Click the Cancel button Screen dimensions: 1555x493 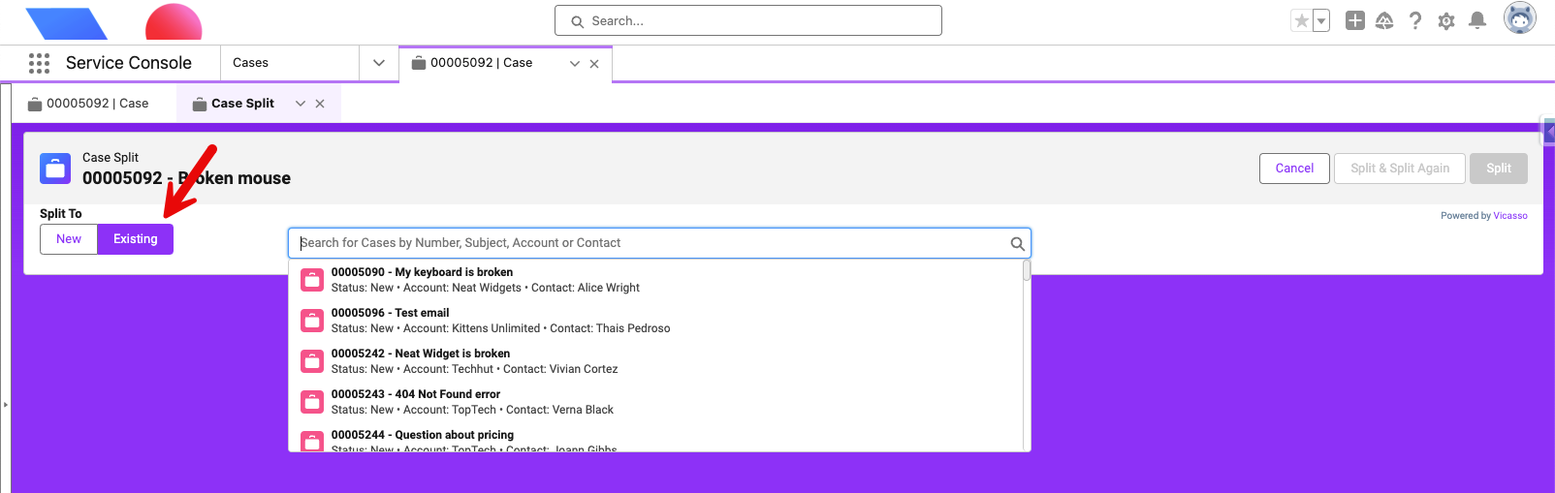[x=1294, y=169]
